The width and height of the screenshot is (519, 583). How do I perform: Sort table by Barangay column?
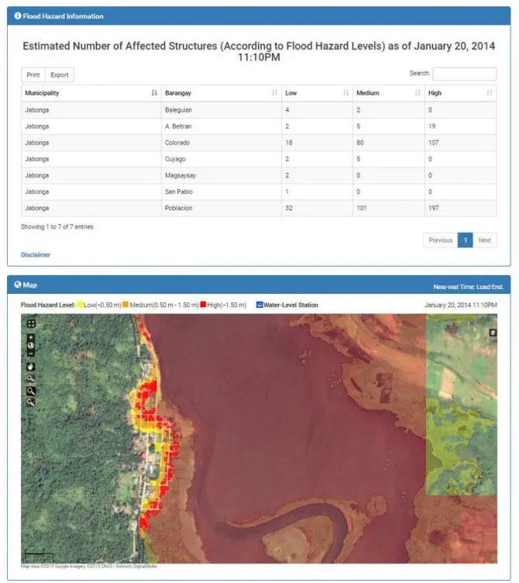[x=222, y=93]
